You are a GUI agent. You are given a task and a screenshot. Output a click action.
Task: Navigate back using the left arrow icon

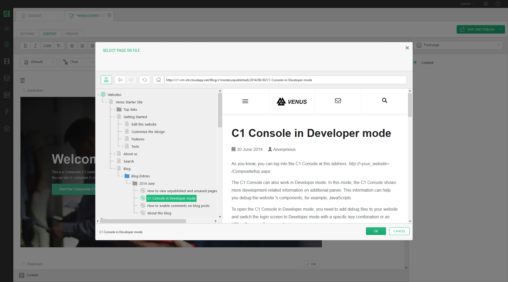click(x=120, y=80)
